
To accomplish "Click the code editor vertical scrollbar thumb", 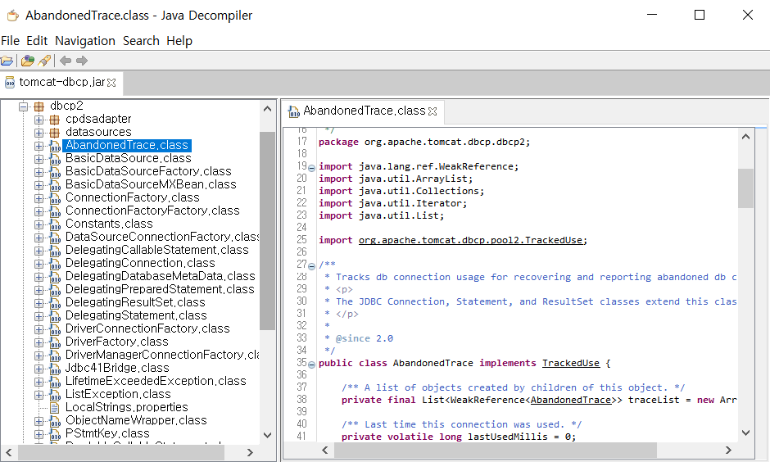I will pos(745,188).
